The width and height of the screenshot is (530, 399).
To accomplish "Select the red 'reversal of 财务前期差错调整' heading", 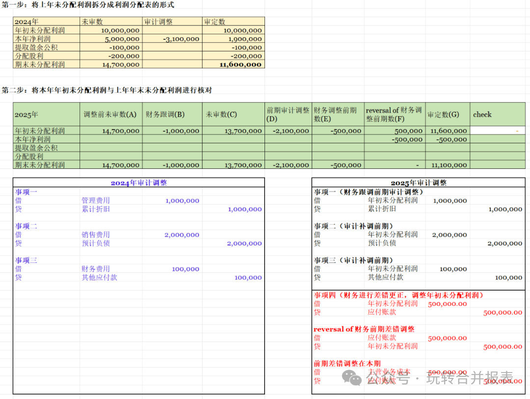I will point(364,329).
